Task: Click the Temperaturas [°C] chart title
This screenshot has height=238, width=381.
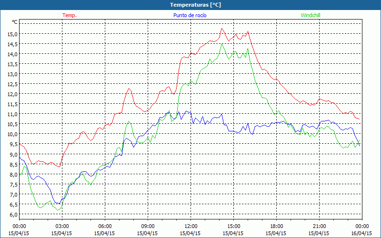Action: click(x=195, y=5)
